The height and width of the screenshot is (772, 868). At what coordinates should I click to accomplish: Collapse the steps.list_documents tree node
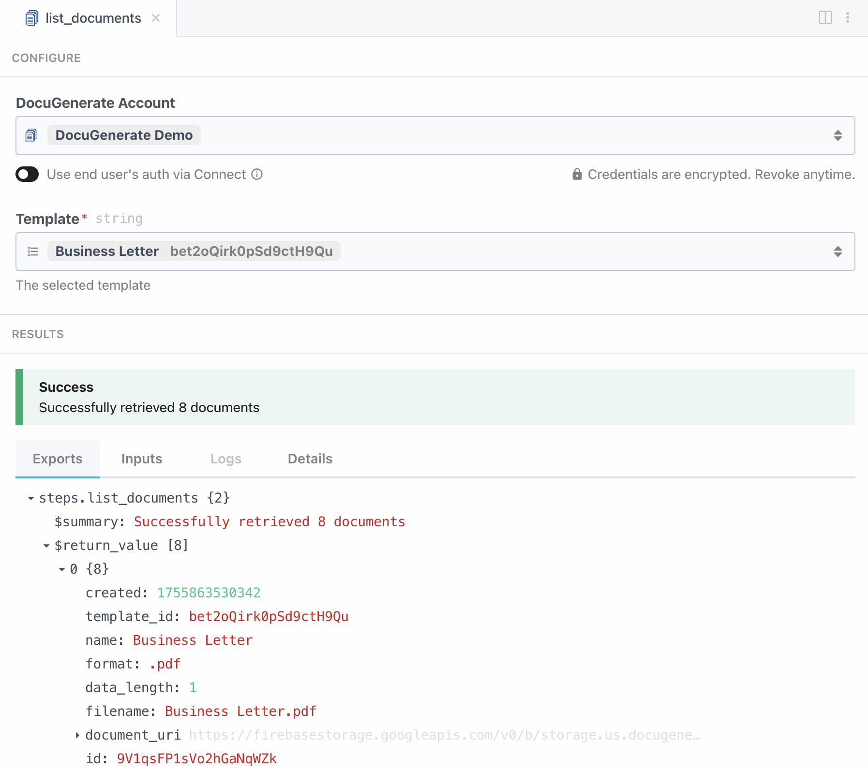pos(31,498)
